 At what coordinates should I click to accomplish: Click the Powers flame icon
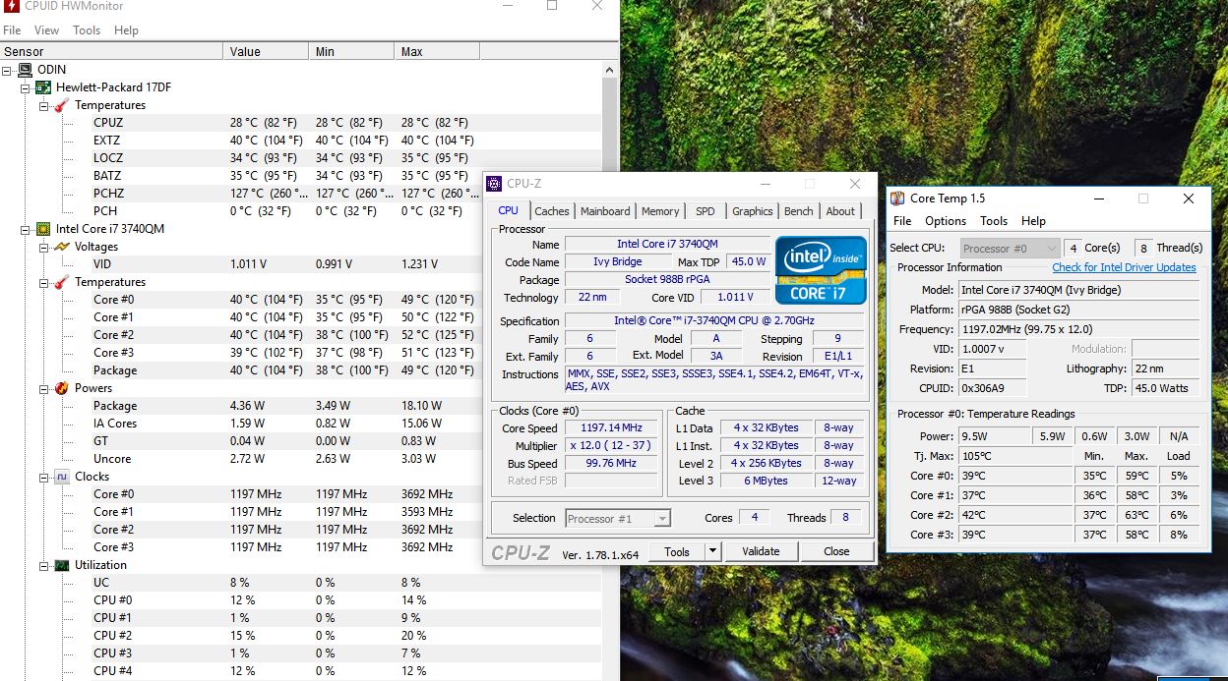[x=62, y=388]
